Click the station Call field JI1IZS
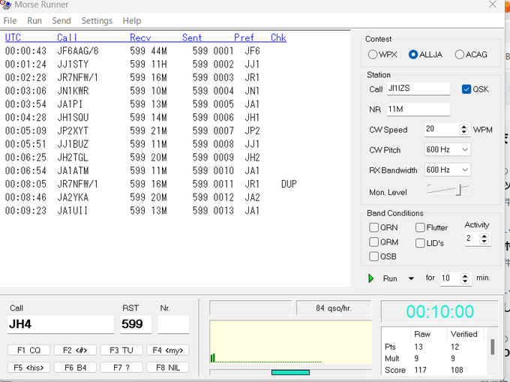Image resolution: width=510 pixels, height=382 pixels. (418, 89)
